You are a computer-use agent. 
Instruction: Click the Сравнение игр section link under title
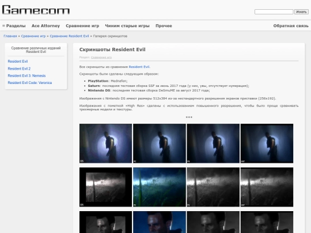point(101,58)
